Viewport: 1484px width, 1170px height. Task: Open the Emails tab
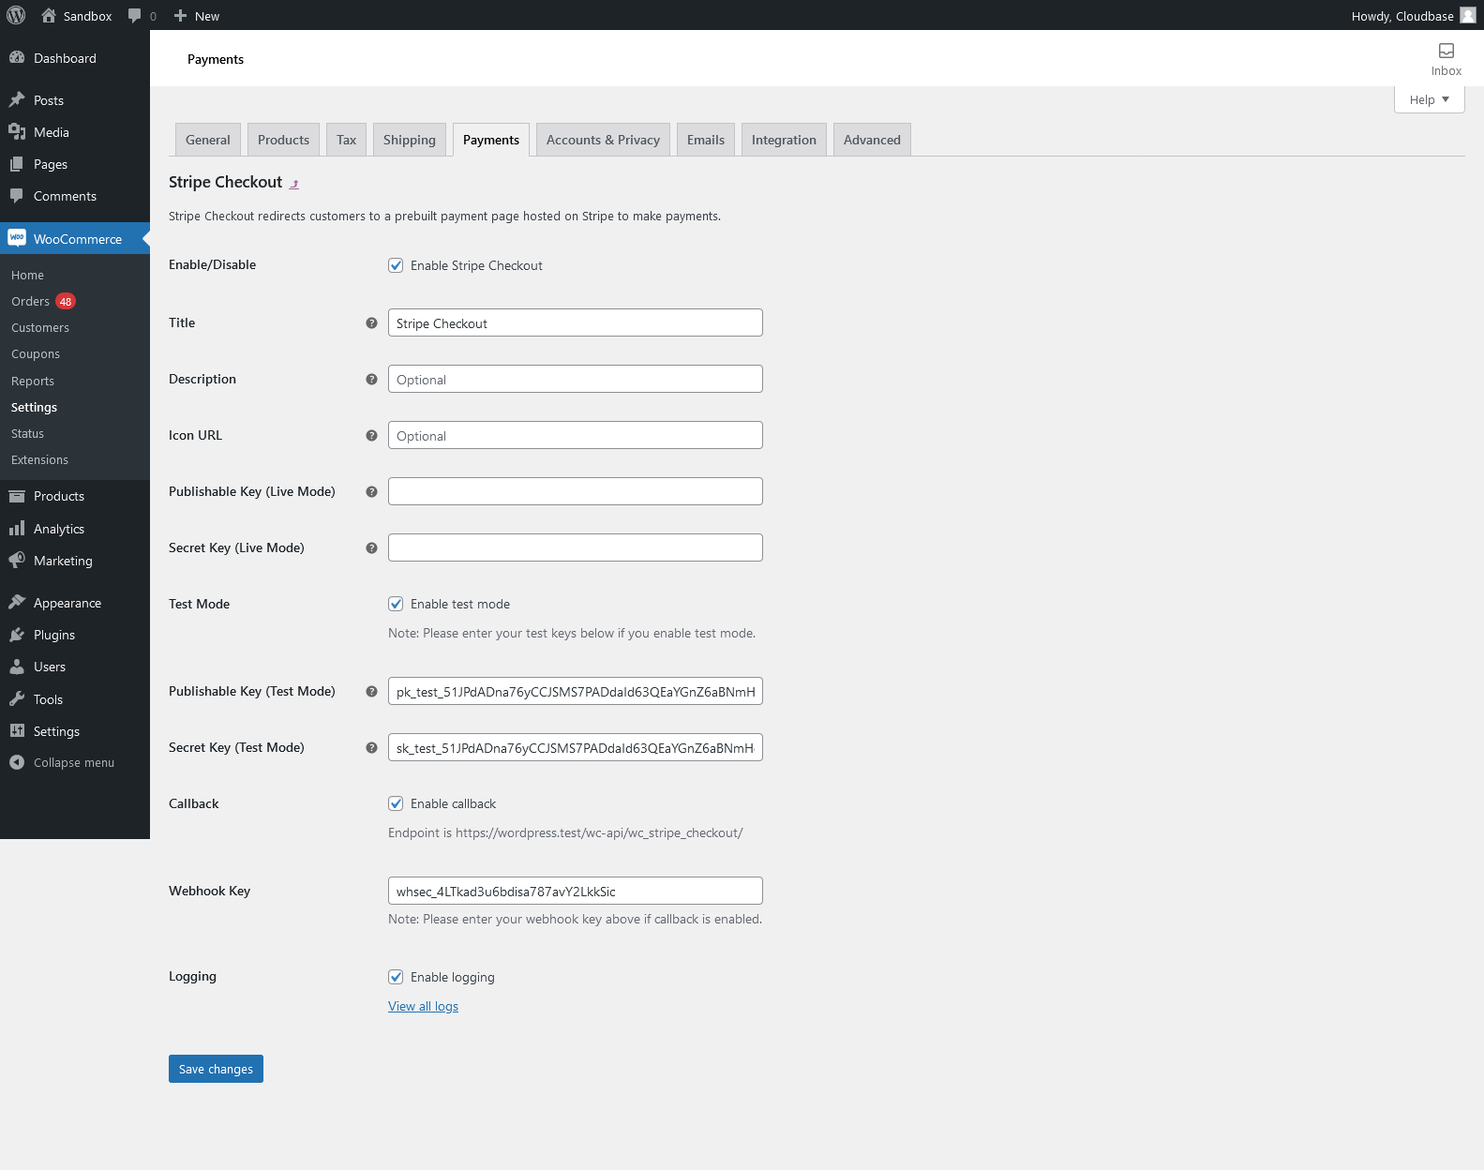point(706,140)
